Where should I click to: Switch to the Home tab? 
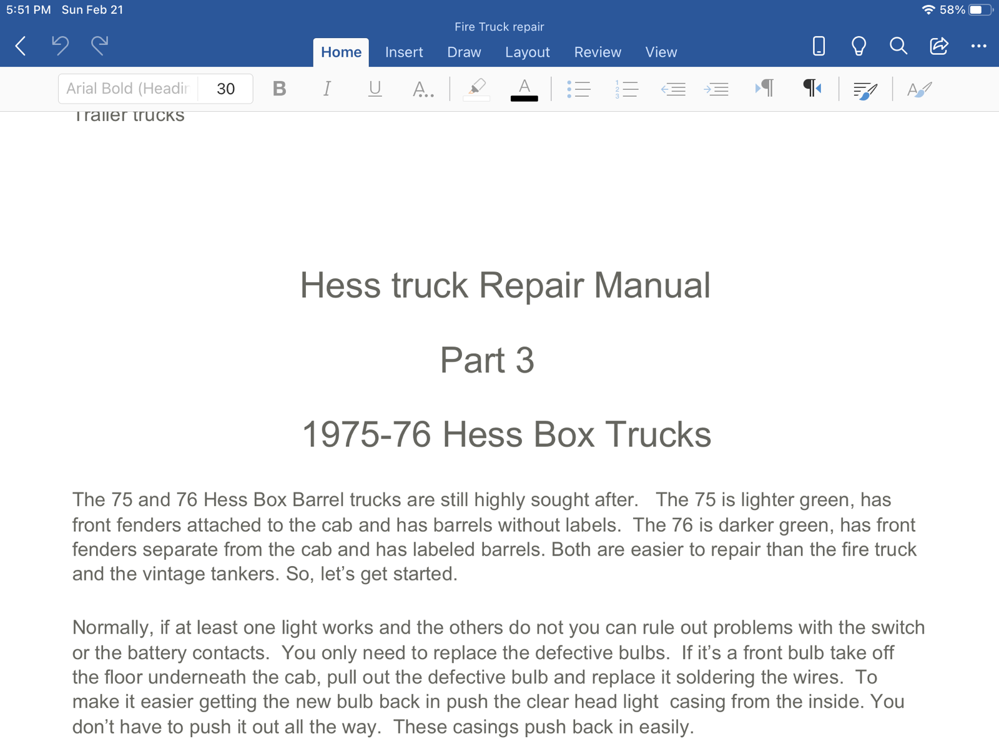pyautogui.click(x=341, y=52)
